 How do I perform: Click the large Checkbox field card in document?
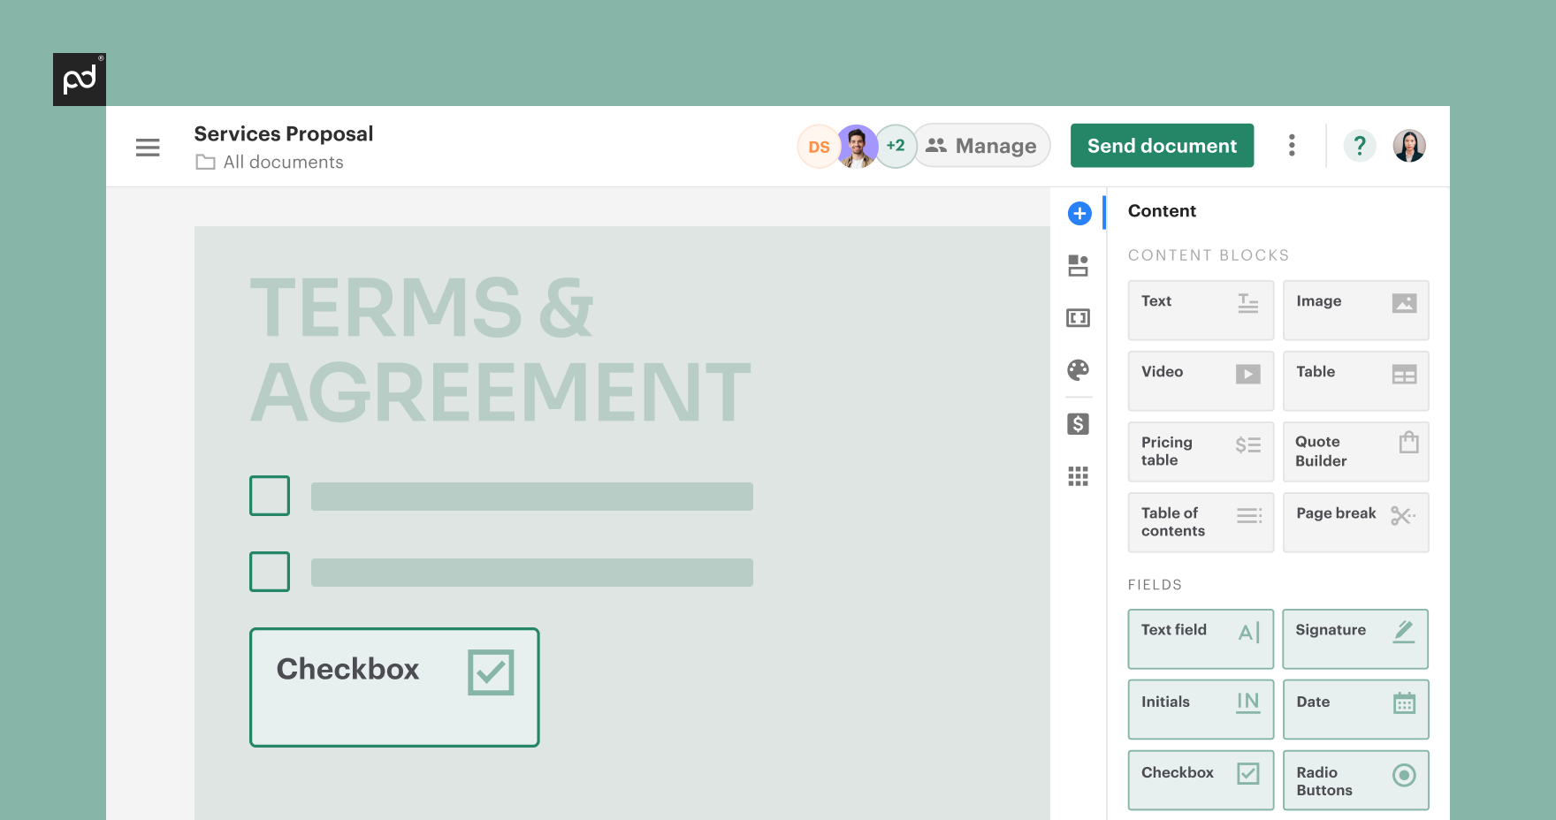point(394,687)
